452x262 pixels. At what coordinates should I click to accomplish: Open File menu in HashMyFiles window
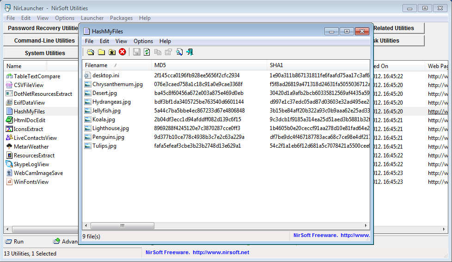89,41
